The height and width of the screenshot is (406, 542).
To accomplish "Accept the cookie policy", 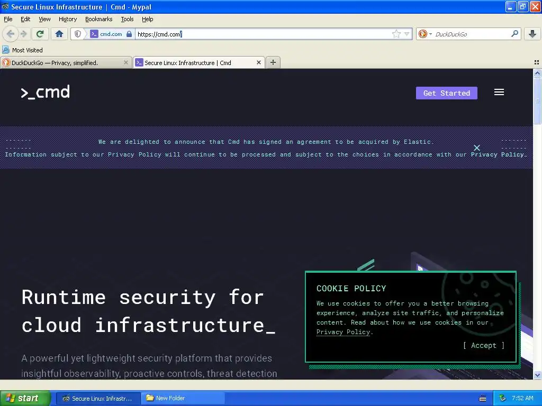I will click(x=484, y=345).
